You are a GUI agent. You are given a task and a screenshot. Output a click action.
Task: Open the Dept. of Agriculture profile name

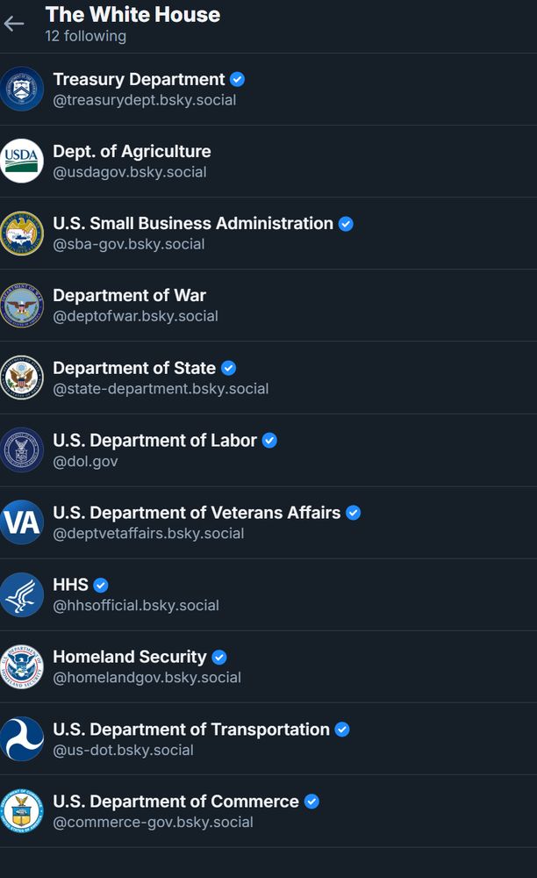[x=132, y=151]
